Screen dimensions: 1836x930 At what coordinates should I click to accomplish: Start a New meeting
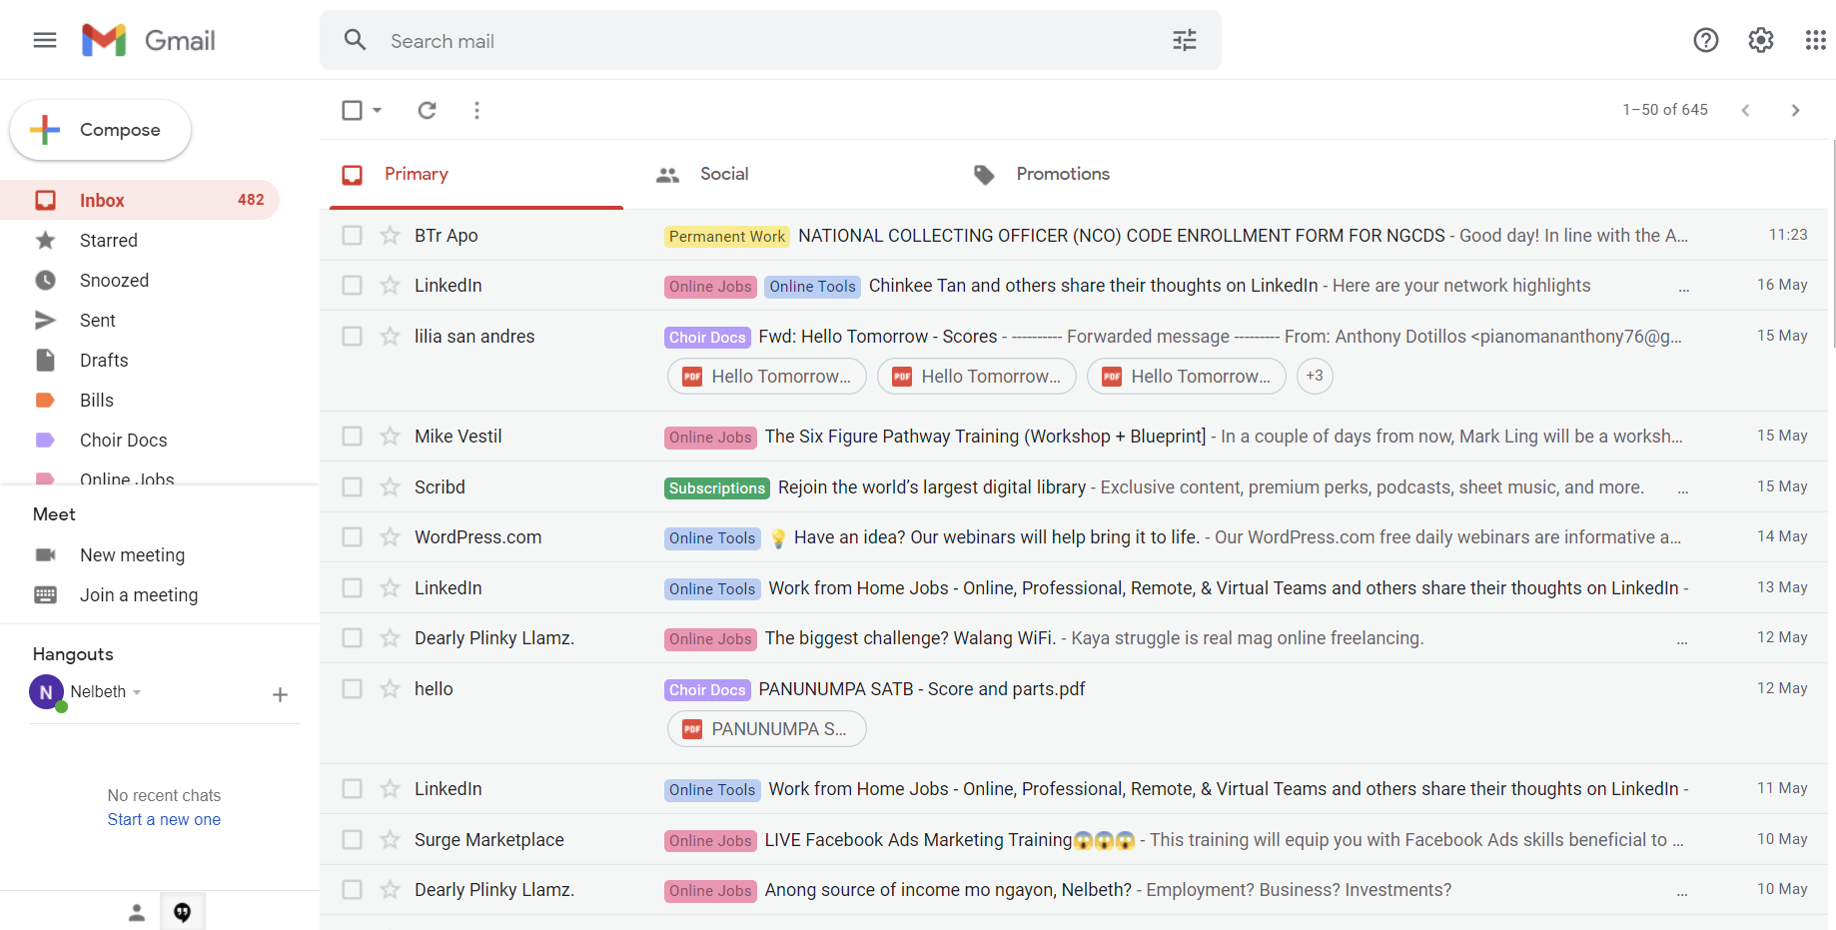pos(132,554)
